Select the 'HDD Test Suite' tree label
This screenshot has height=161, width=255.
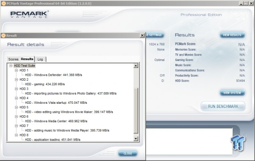(25, 65)
